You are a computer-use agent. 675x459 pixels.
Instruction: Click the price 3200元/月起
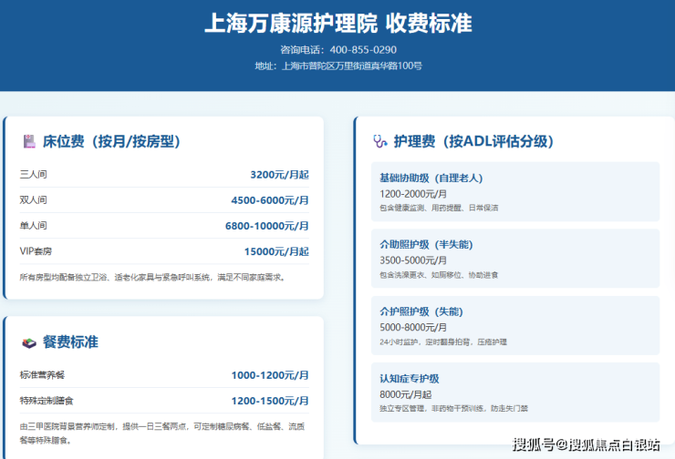tap(279, 175)
